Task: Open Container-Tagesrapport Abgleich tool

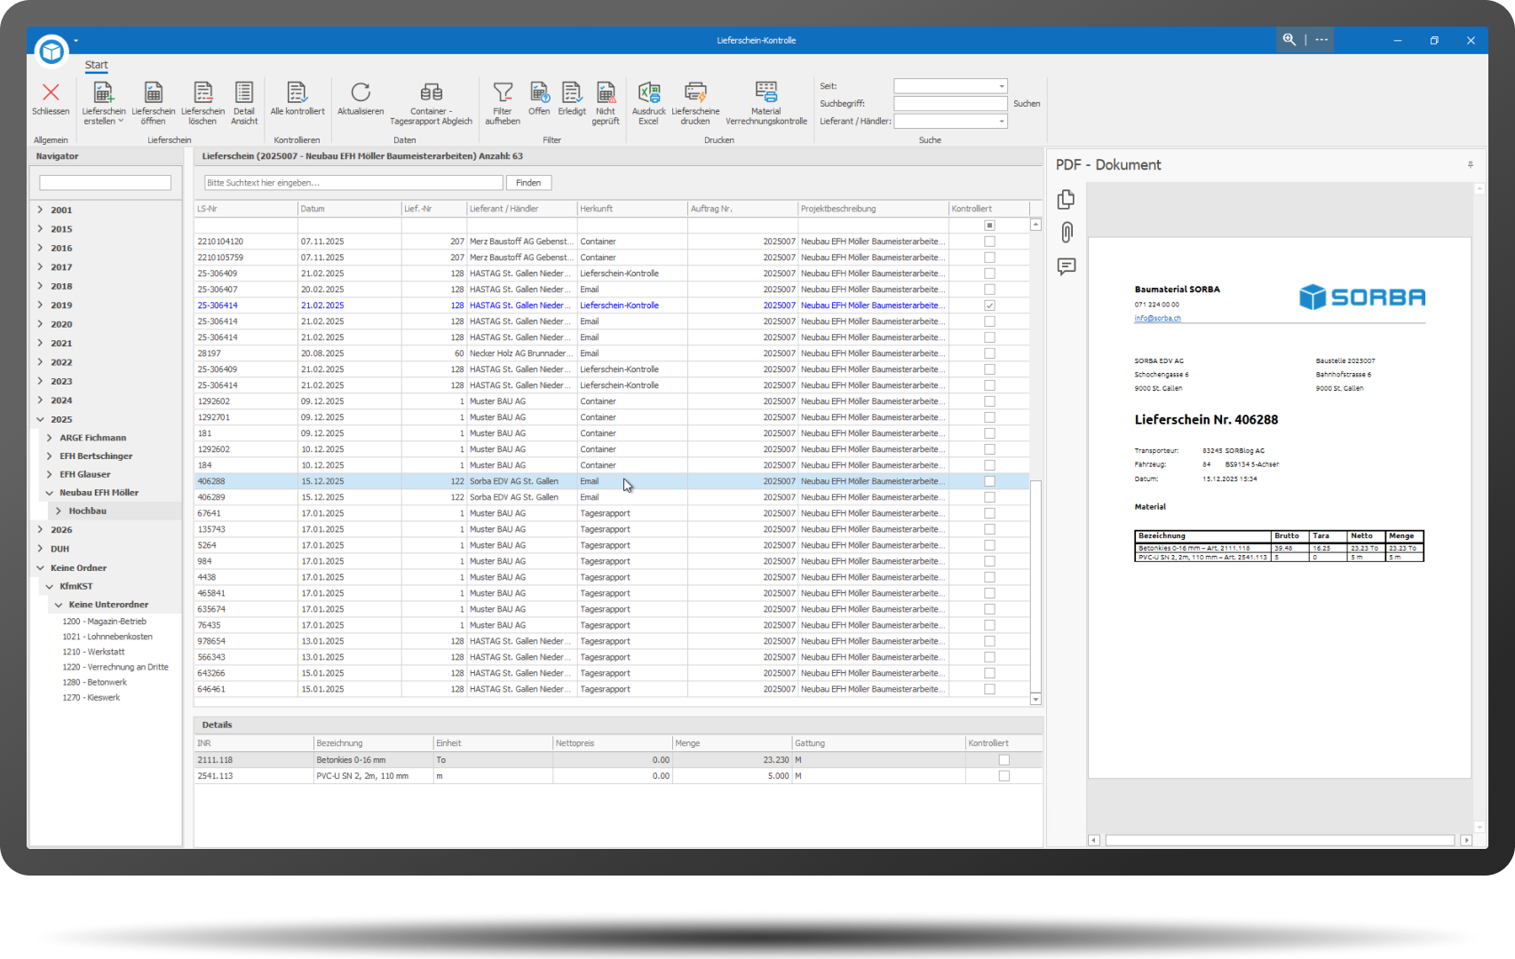Action: tap(431, 93)
